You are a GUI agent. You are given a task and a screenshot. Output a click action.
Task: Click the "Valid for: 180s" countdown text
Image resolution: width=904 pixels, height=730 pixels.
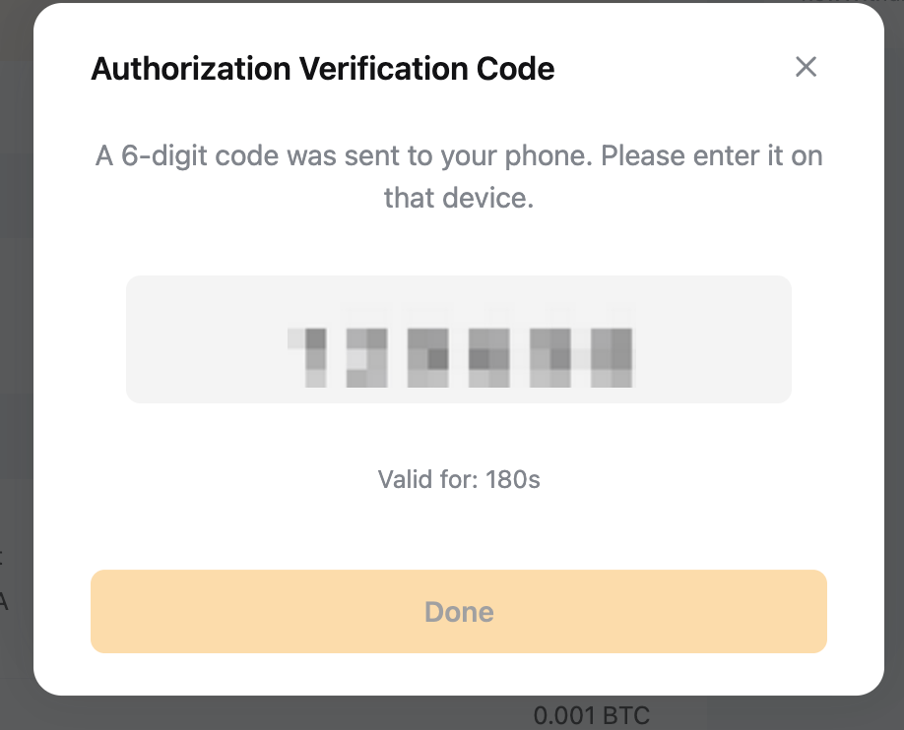point(459,480)
